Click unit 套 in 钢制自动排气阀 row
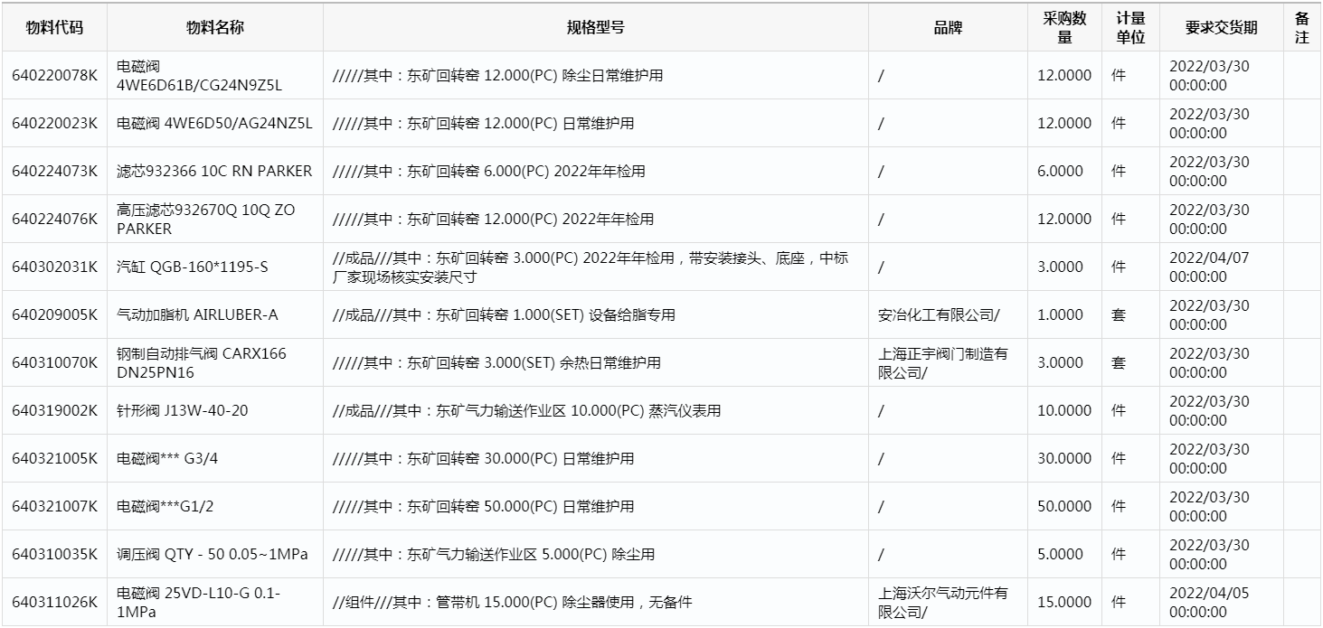 [1119, 363]
